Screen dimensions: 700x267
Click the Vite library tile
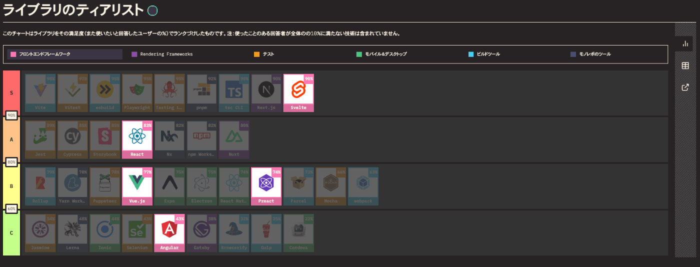point(40,93)
